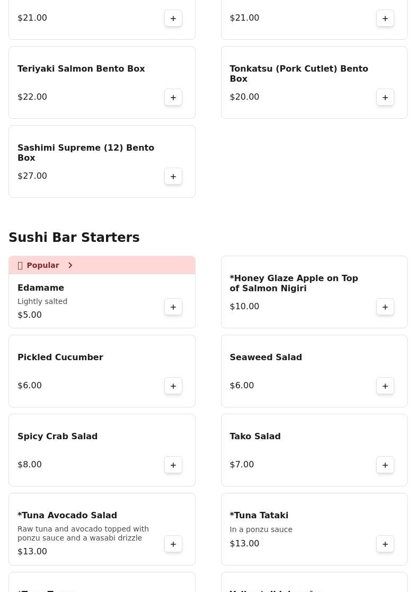Add Tonkatsu Pork Cutlet Bento Box
The image size is (416, 592).
(x=385, y=97)
